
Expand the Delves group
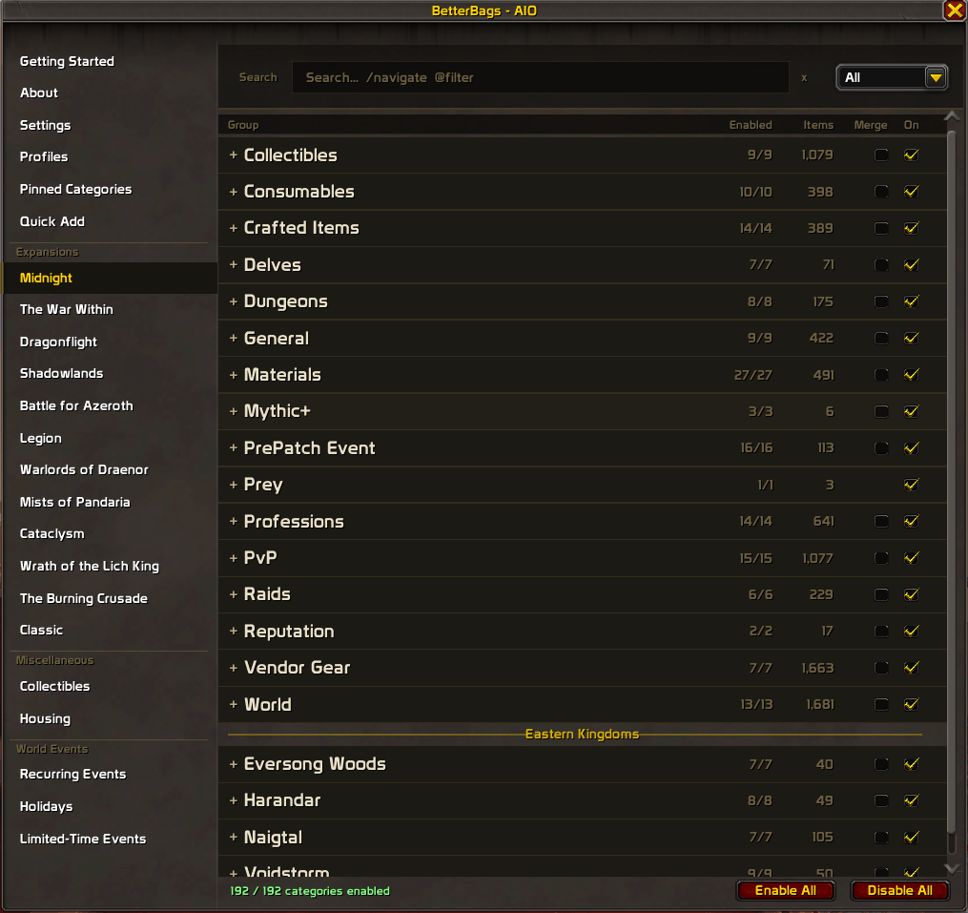pyautogui.click(x=234, y=264)
